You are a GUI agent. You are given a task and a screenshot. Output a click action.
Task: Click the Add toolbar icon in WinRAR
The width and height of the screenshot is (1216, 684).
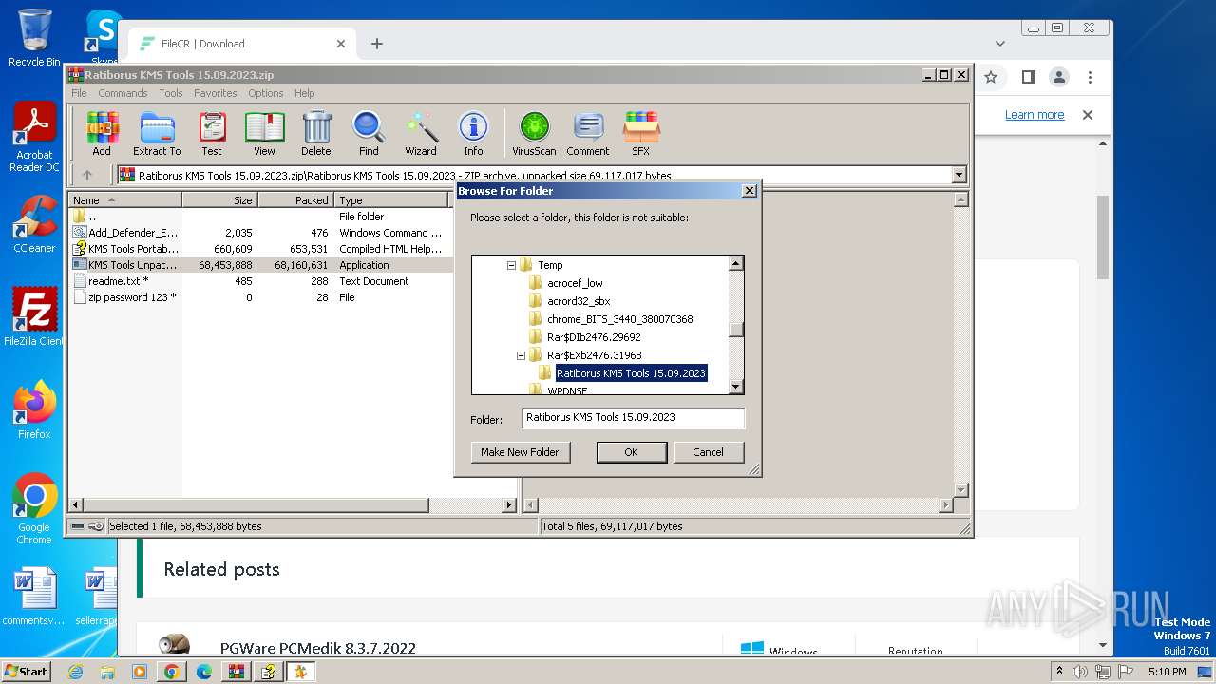click(x=102, y=134)
